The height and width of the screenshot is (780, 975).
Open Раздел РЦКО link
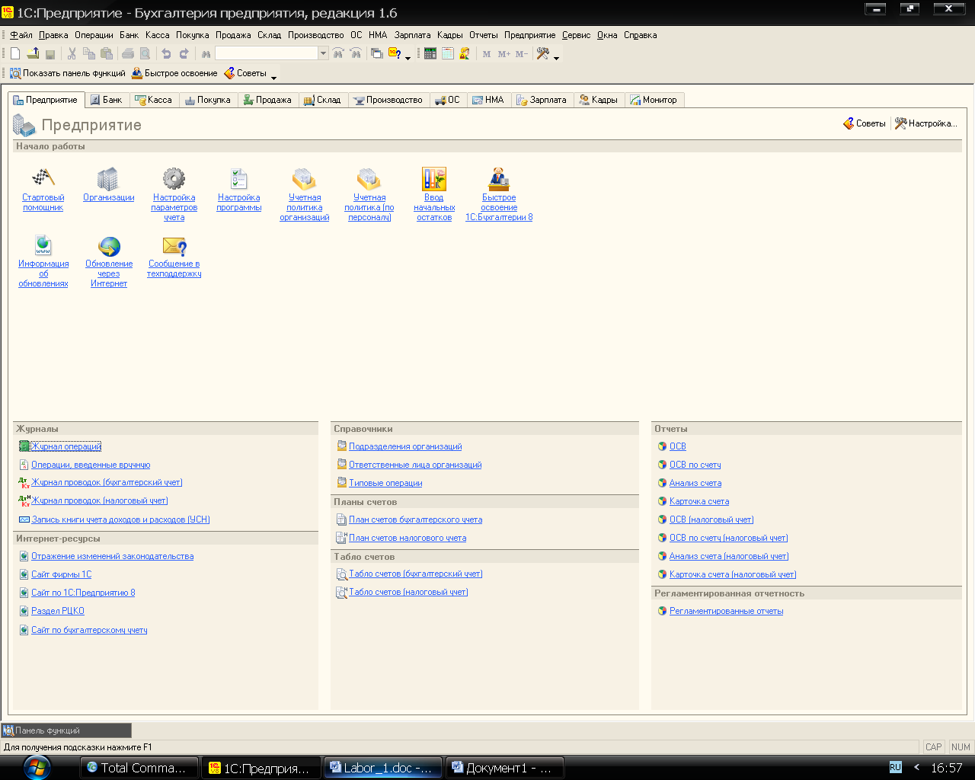58,611
